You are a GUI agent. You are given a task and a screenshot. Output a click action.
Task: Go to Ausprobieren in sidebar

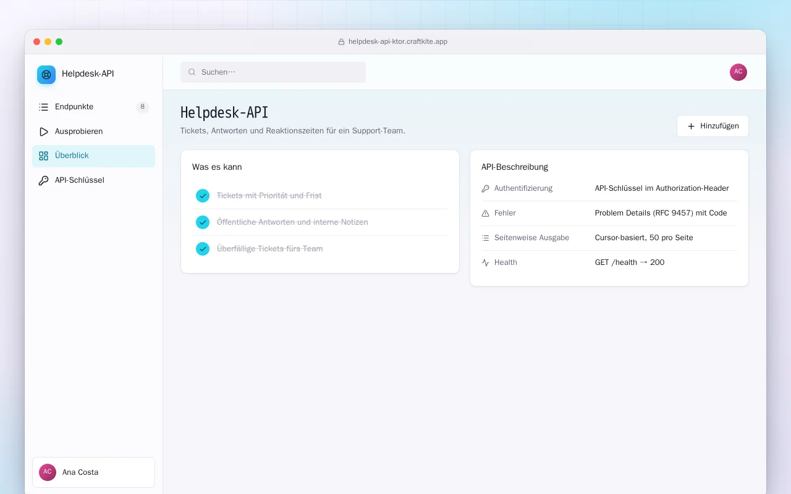point(93,132)
